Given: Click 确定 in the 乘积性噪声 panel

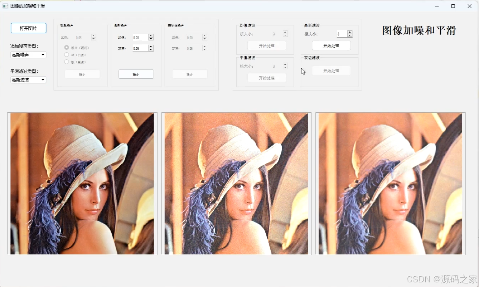Looking at the screenshot, I should coord(190,74).
